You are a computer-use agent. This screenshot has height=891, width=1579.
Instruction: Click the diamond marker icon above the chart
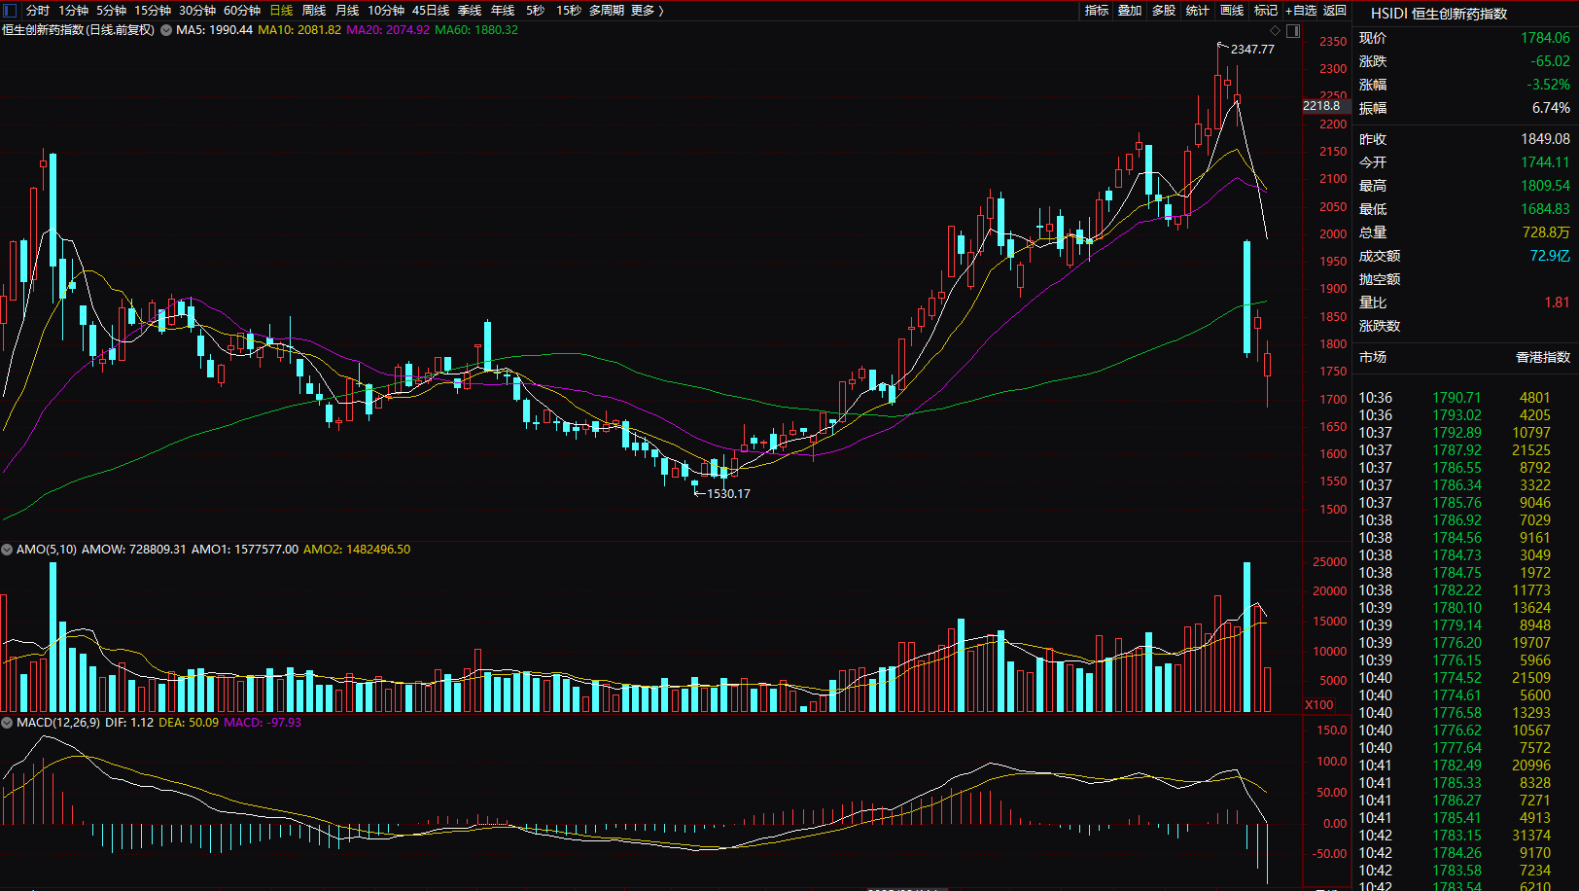(1276, 31)
